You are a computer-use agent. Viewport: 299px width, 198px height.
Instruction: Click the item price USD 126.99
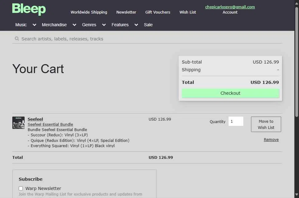click(160, 119)
